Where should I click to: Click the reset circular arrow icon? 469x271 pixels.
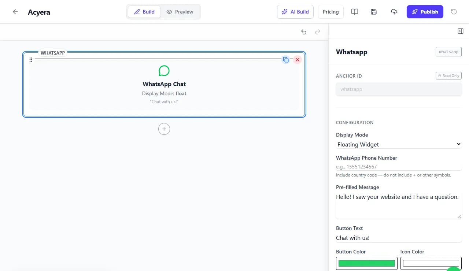[x=454, y=12]
